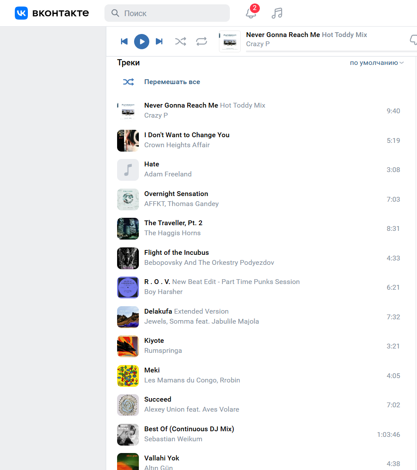Select The Traveller, Pt. 2 track

click(259, 228)
